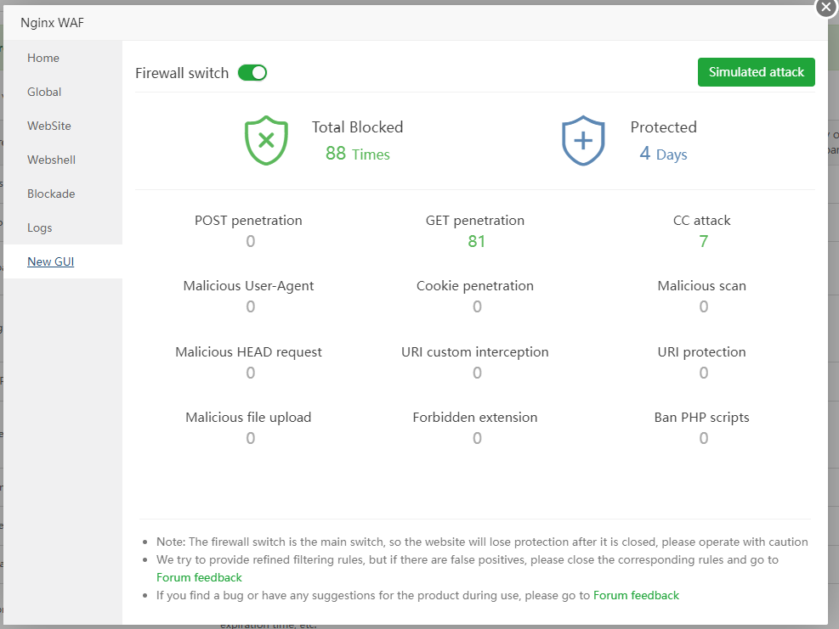This screenshot has width=839, height=629.
Task: Turn off the Firewall switch
Action: coord(252,73)
